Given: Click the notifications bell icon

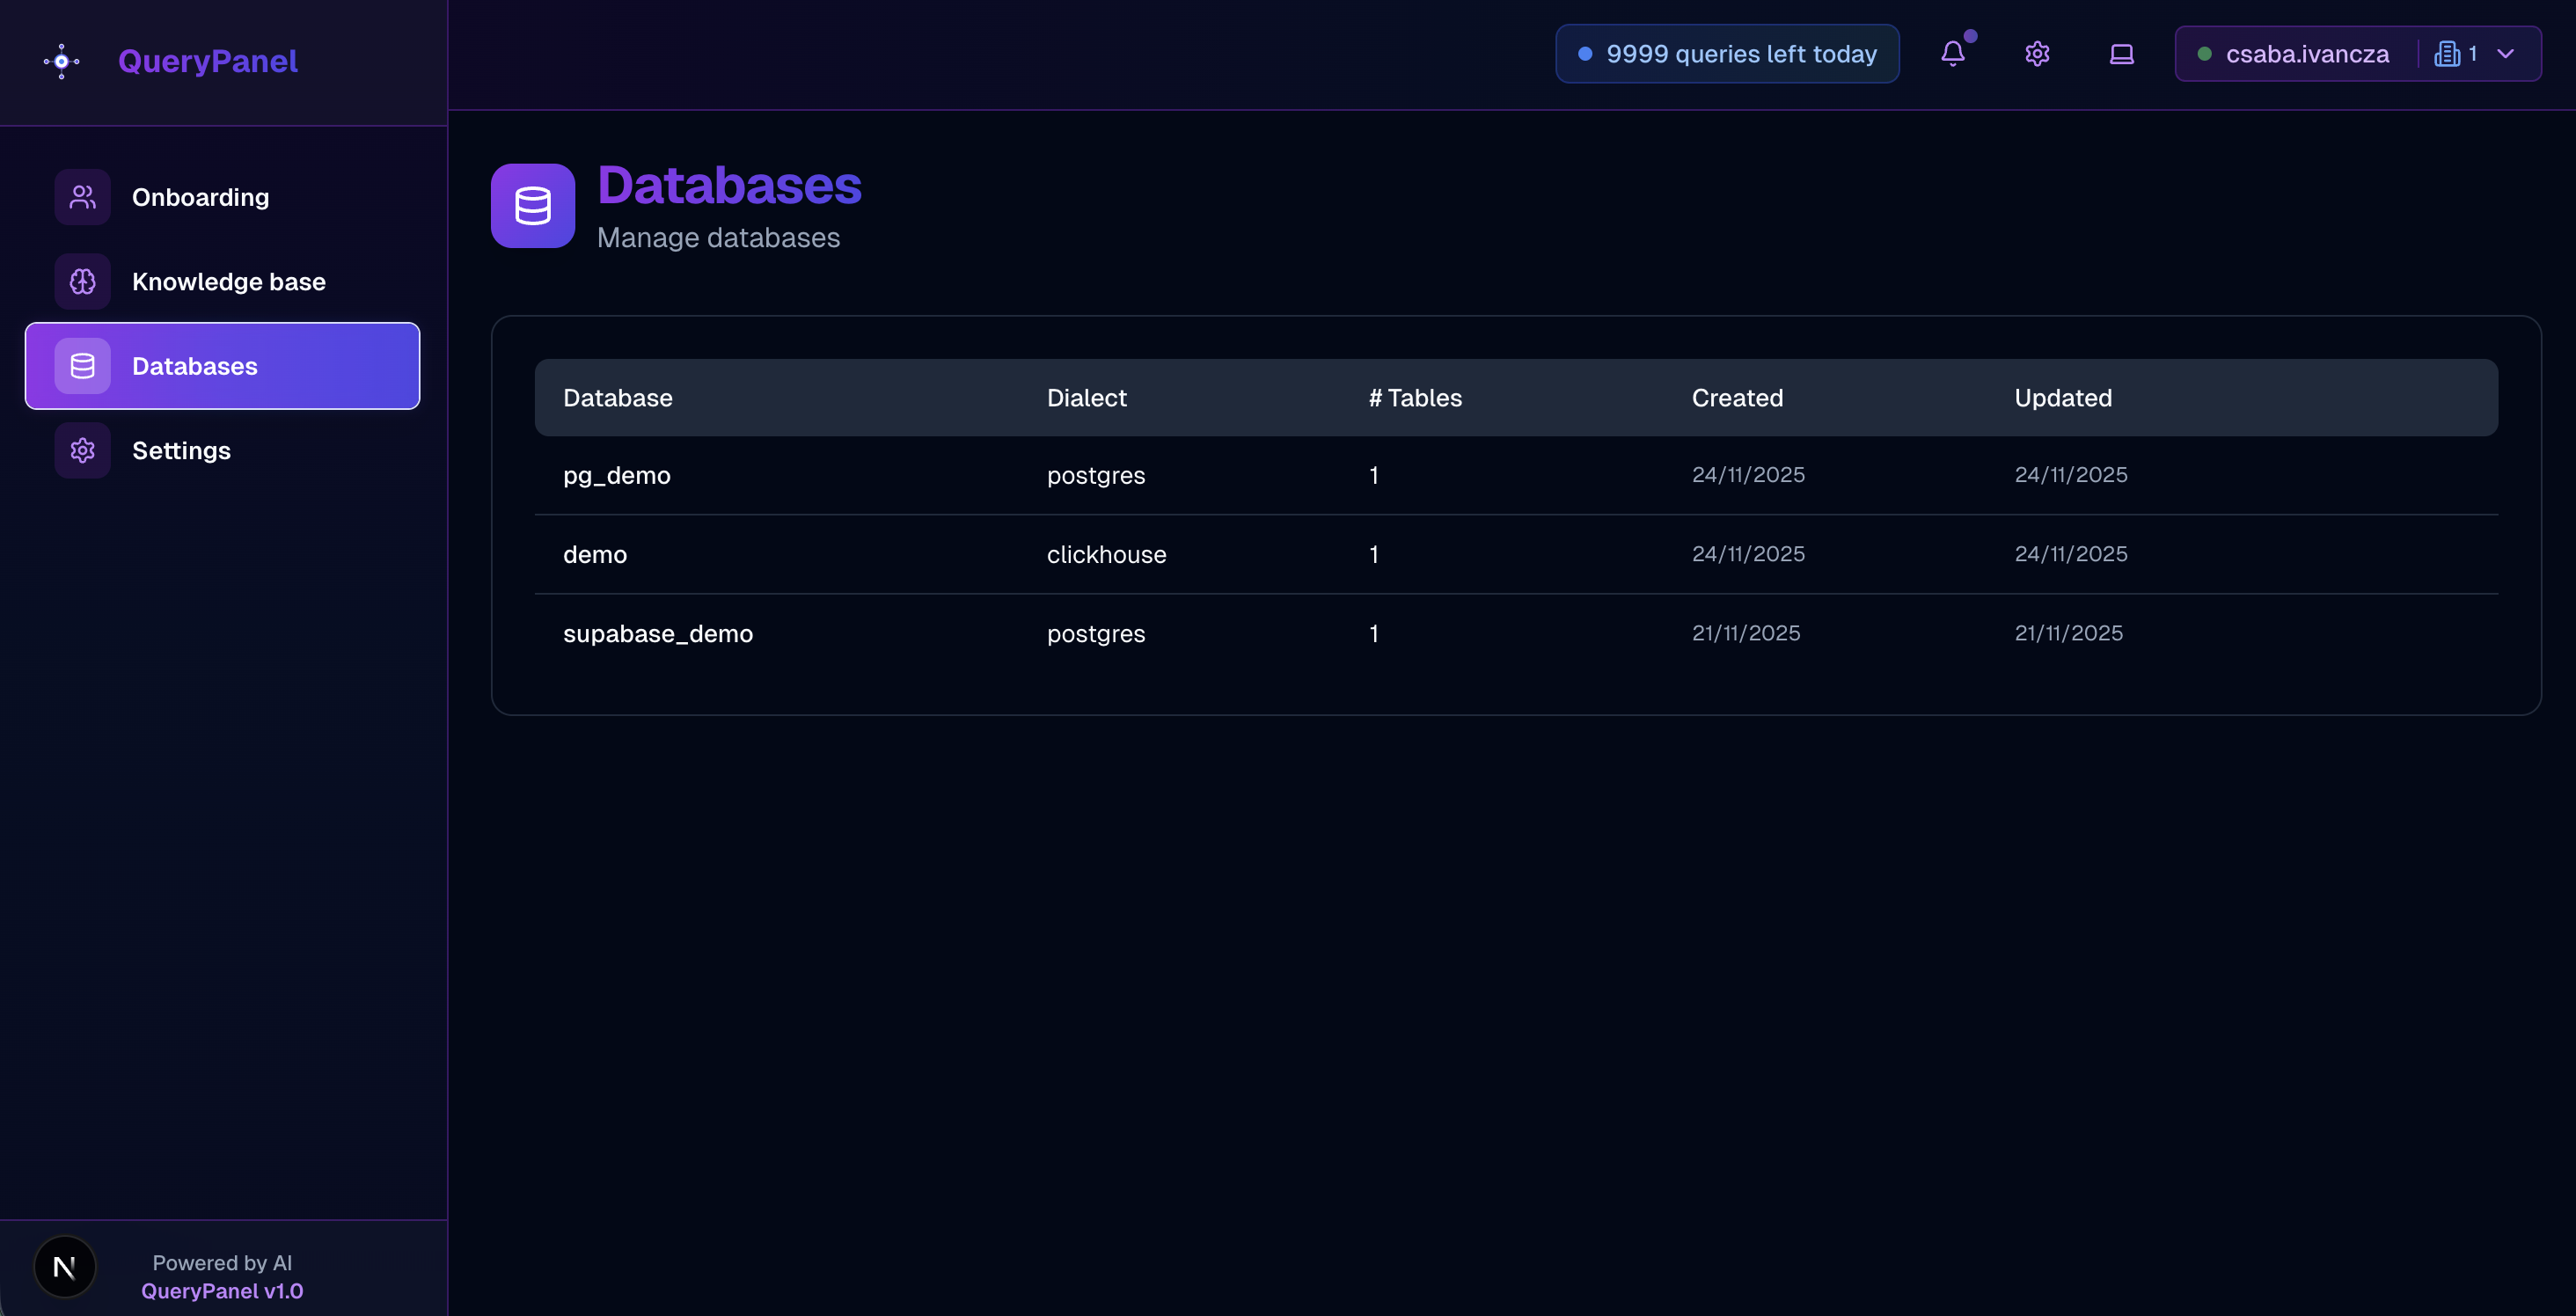Looking at the screenshot, I should pyautogui.click(x=1954, y=54).
